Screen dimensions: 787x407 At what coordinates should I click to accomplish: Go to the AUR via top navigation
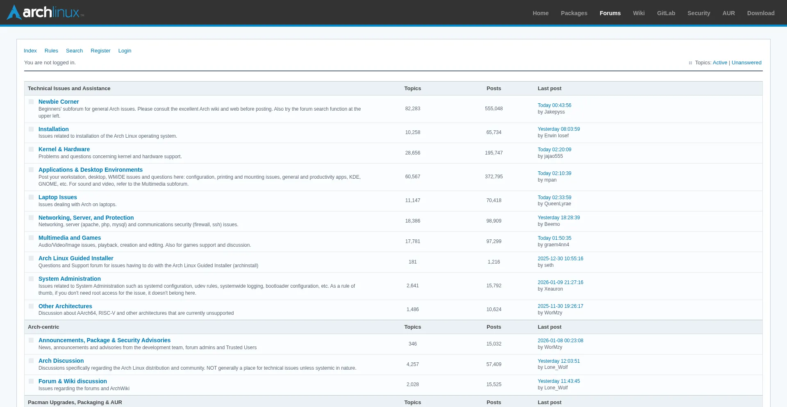729,13
